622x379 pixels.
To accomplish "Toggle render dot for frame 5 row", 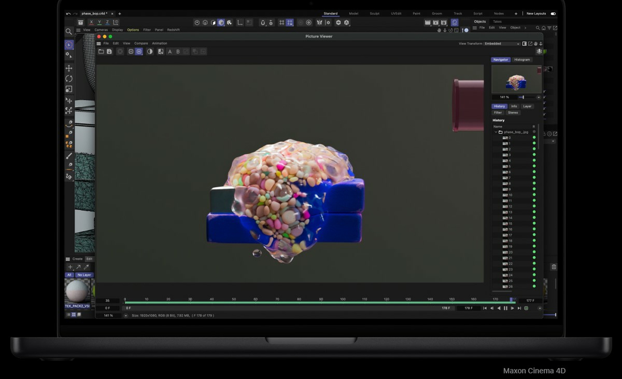I will click(x=534, y=166).
